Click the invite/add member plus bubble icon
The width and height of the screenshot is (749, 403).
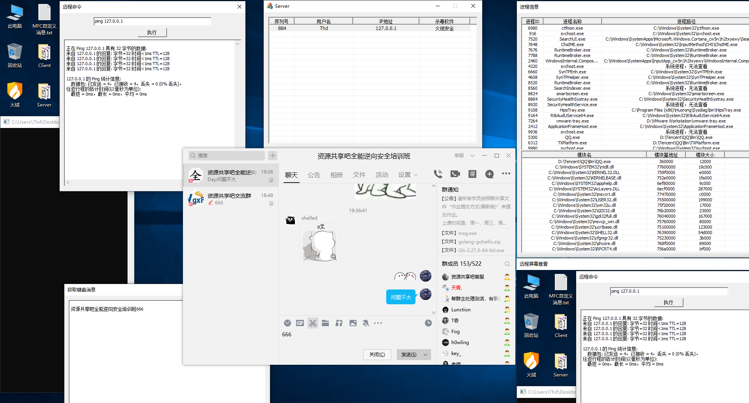pyautogui.click(x=490, y=174)
